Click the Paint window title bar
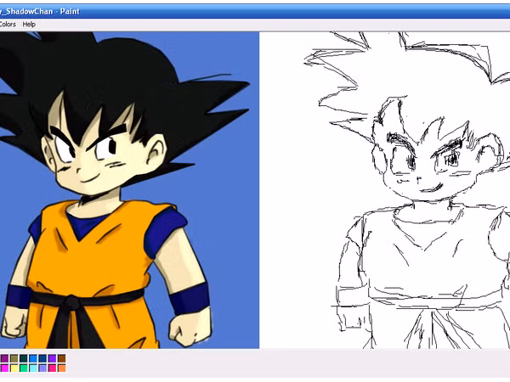The height and width of the screenshot is (382, 510). coord(255,11)
